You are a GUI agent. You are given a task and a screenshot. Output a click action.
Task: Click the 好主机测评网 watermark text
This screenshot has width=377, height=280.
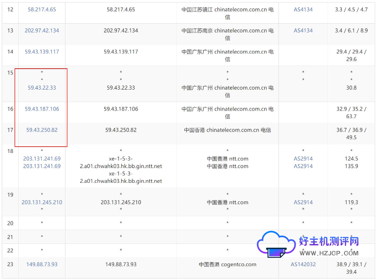tap(328, 242)
